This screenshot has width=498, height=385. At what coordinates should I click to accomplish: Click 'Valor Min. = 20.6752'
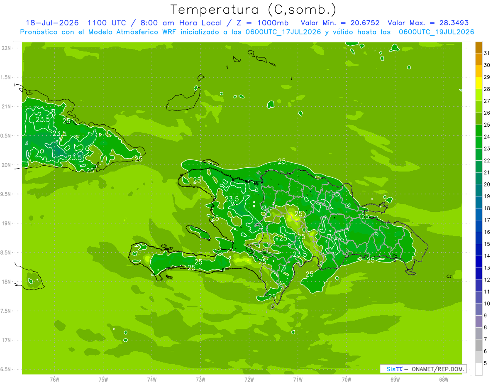[341, 23]
